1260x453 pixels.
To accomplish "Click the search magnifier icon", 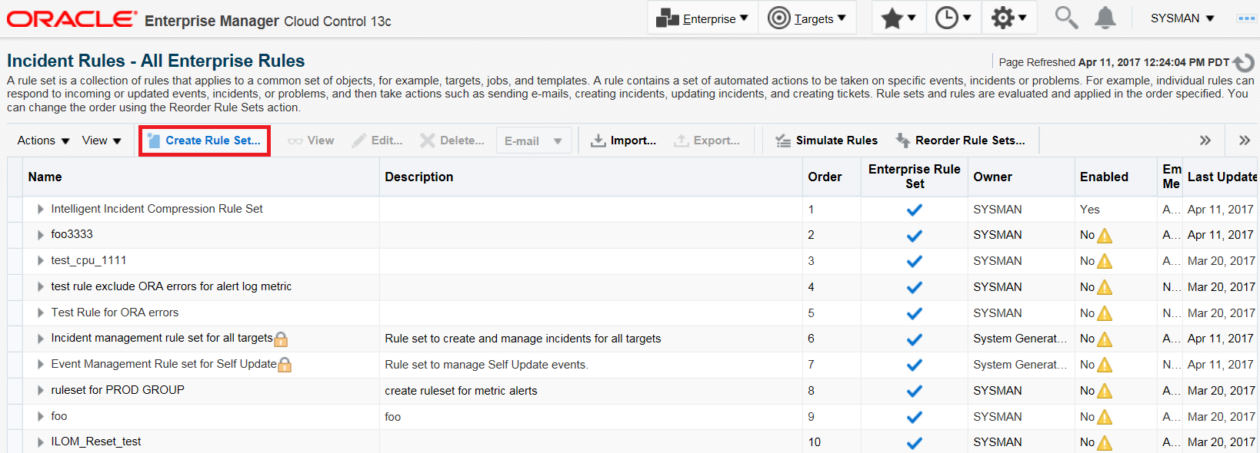I will (1066, 18).
